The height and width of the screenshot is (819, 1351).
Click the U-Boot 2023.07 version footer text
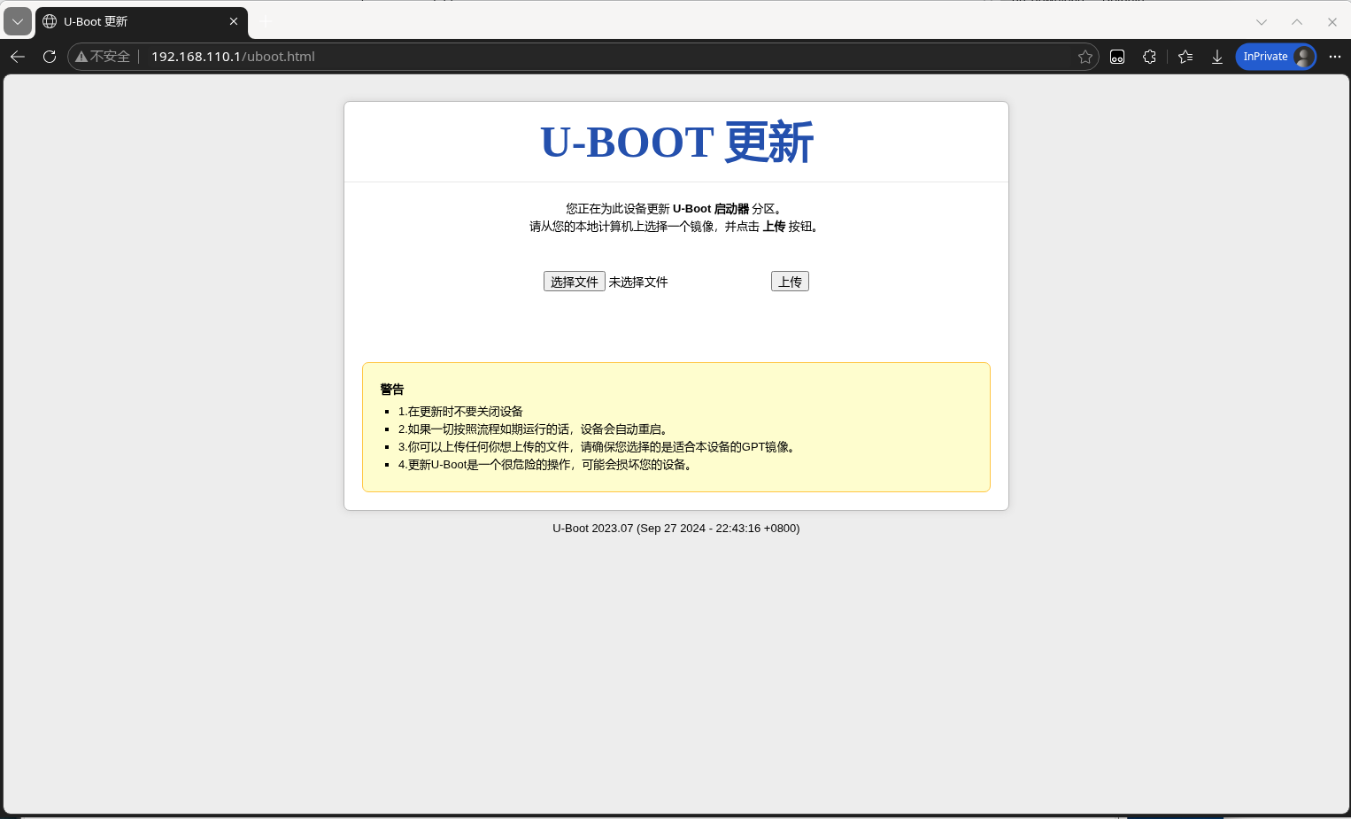coord(675,528)
